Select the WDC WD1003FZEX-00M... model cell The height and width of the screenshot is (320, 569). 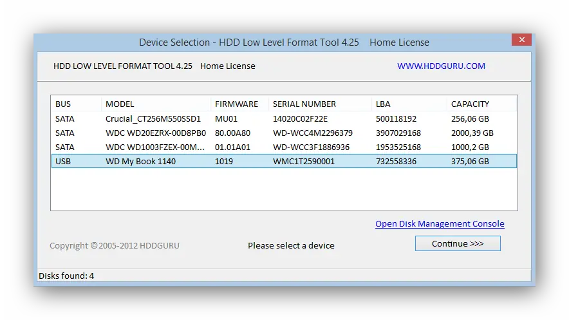click(x=155, y=147)
